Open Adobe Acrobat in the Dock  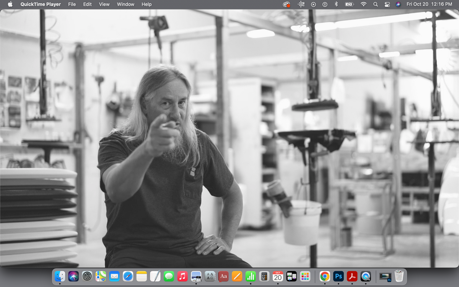(x=352, y=276)
